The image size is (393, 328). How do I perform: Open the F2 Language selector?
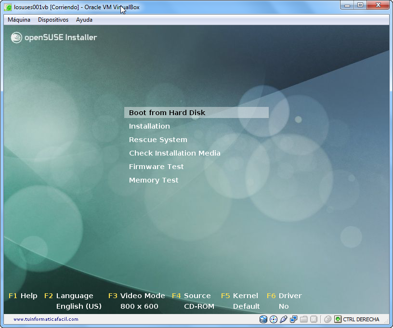(x=69, y=296)
